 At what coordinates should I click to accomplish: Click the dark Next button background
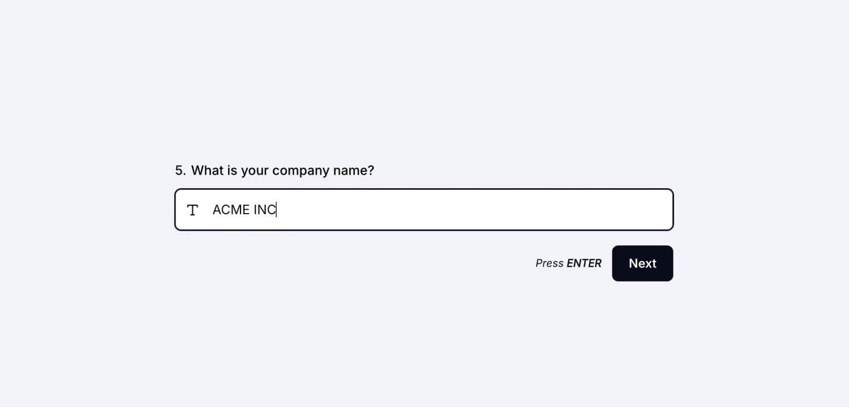pyautogui.click(x=642, y=263)
